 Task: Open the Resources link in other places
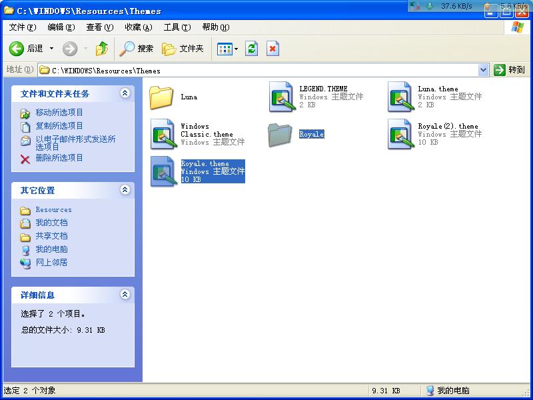[54, 209]
